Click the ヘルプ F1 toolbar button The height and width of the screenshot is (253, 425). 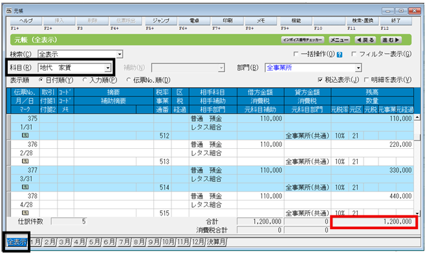click(26, 21)
